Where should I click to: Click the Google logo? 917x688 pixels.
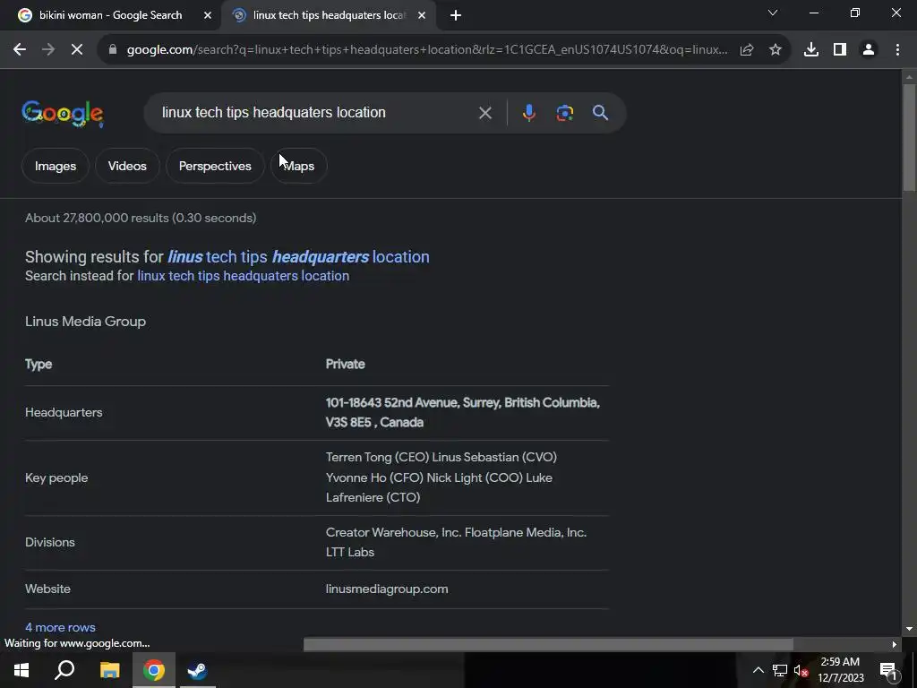coord(62,114)
